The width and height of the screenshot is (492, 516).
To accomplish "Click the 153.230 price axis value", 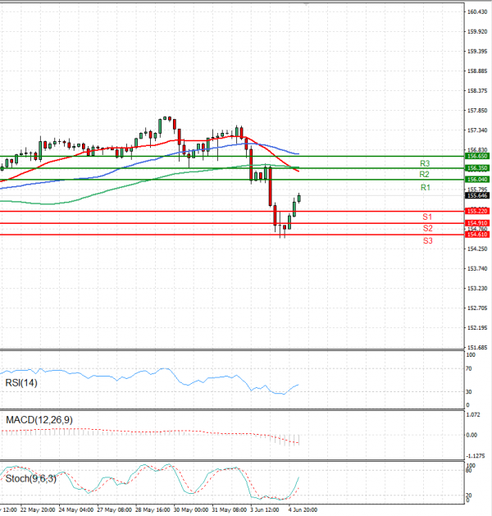I will coord(477,288).
